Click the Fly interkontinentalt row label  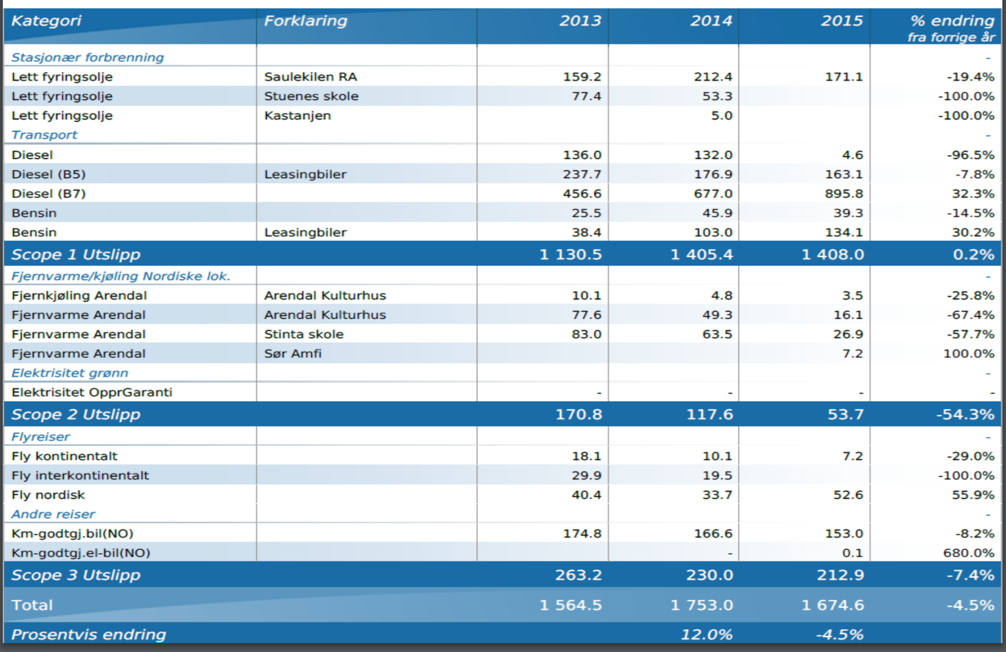[x=80, y=476]
